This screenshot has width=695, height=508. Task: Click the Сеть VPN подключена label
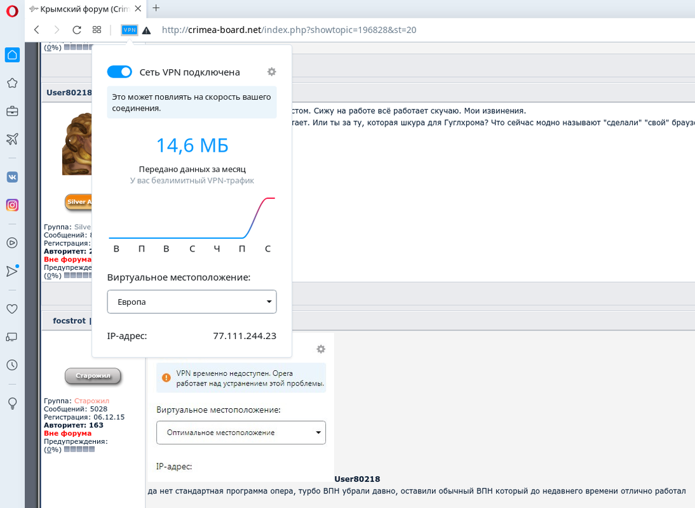tap(190, 72)
